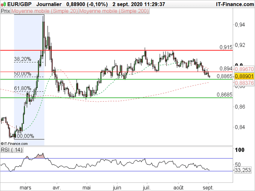Select the Moyenne mobile (Simple 200) label
This screenshot has height=191, width=255.
pos(114,11)
